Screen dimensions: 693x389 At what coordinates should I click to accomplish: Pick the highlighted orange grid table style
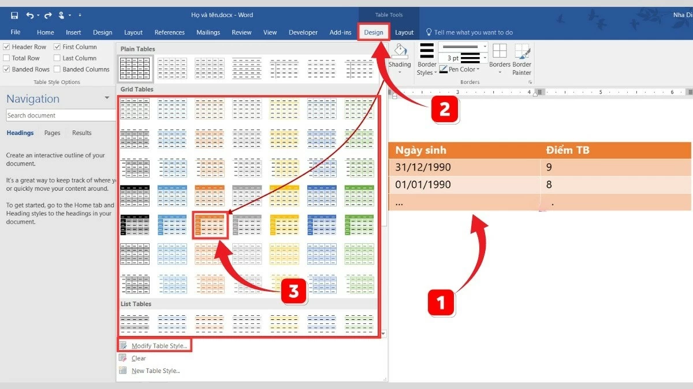210,225
